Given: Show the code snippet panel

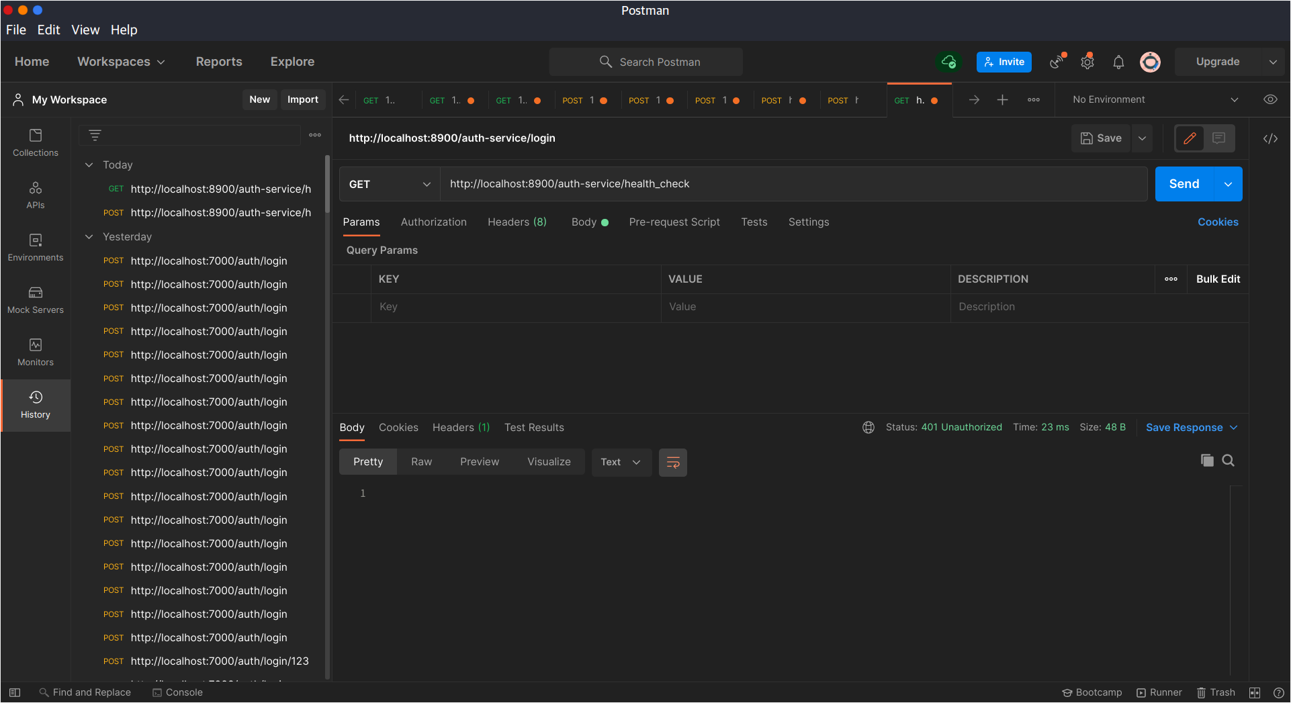Looking at the screenshot, I should pos(1270,138).
